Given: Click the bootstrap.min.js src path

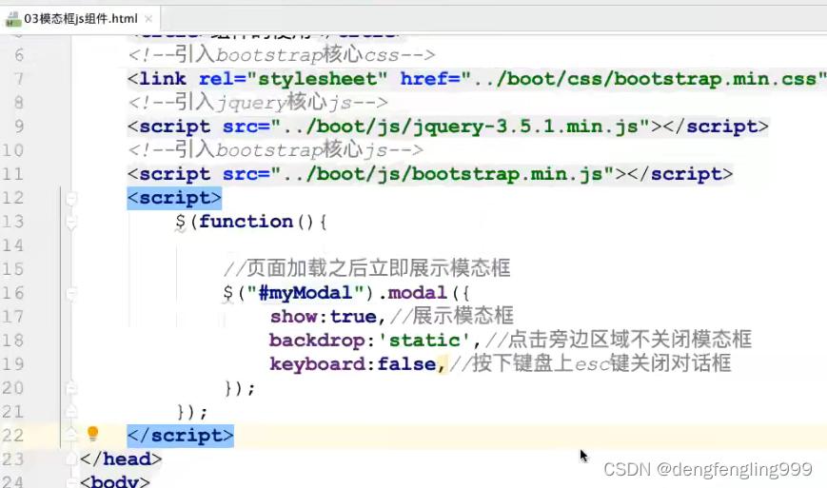Looking at the screenshot, I should [443, 174].
